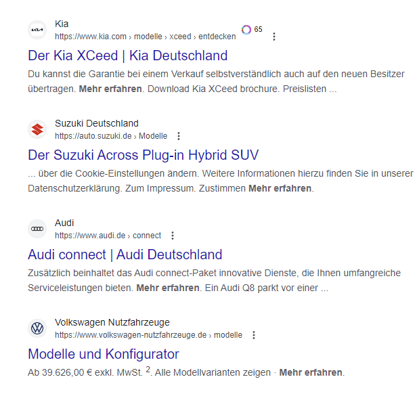Click the 'Audi' site name
This screenshot has height=396, width=417.
64,223
